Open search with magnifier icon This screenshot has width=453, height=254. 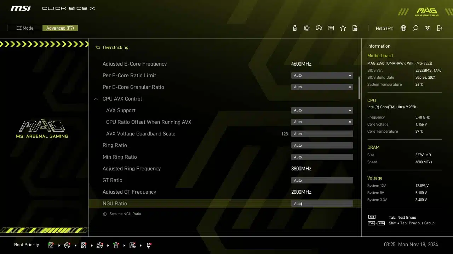[x=415, y=28]
